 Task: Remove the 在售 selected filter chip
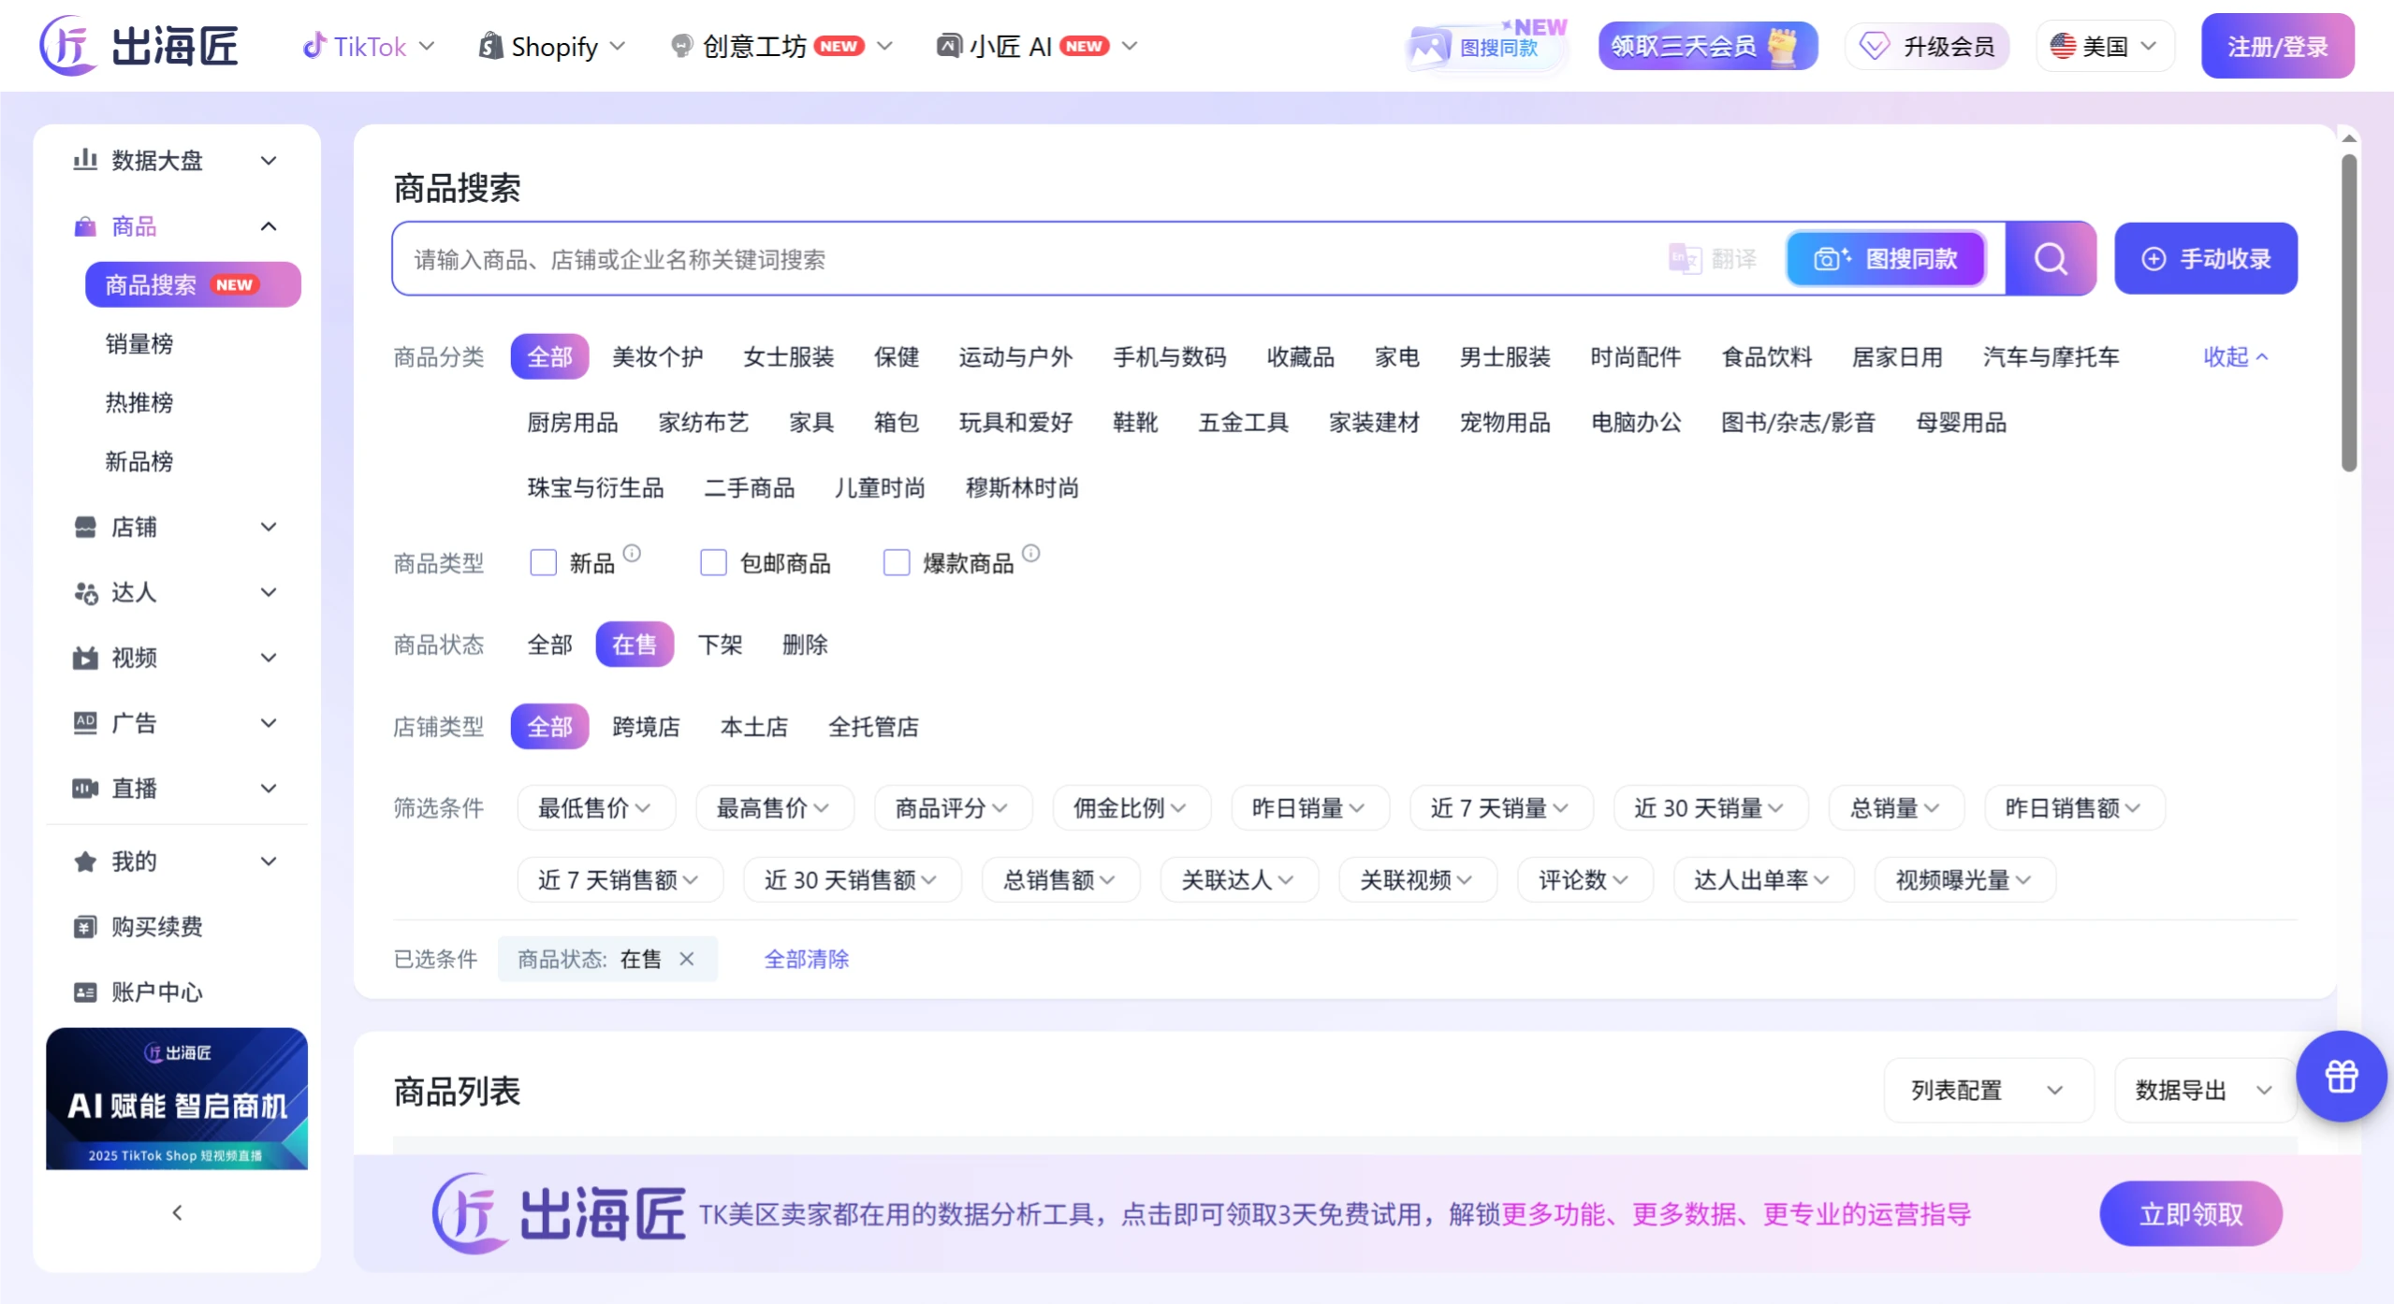(689, 959)
